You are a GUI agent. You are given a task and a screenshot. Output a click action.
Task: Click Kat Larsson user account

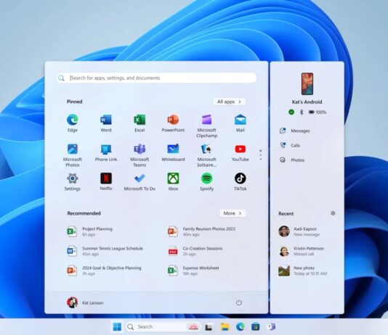tap(85, 302)
